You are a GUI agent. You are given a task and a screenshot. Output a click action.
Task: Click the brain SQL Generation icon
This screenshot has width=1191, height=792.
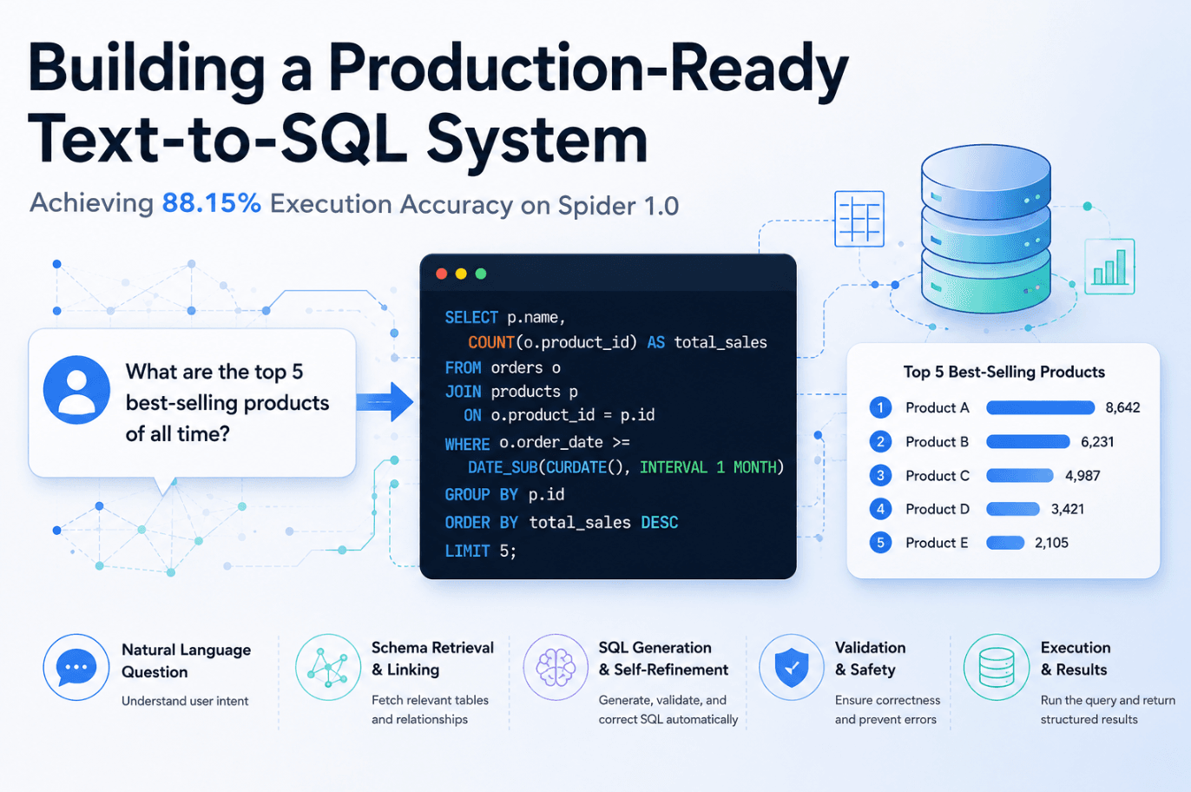[556, 667]
